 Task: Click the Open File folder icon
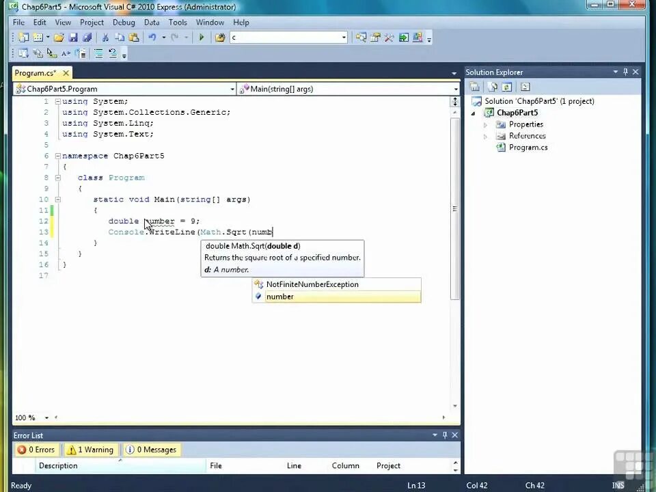coord(59,38)
